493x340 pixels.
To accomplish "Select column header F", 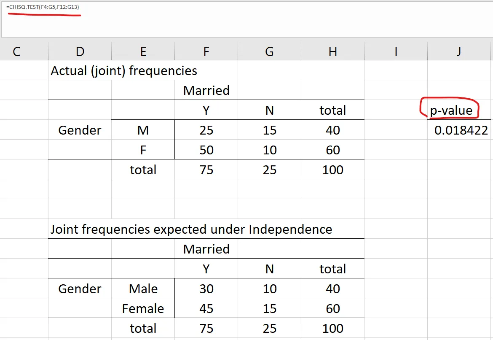I will (x=206, y=51).
